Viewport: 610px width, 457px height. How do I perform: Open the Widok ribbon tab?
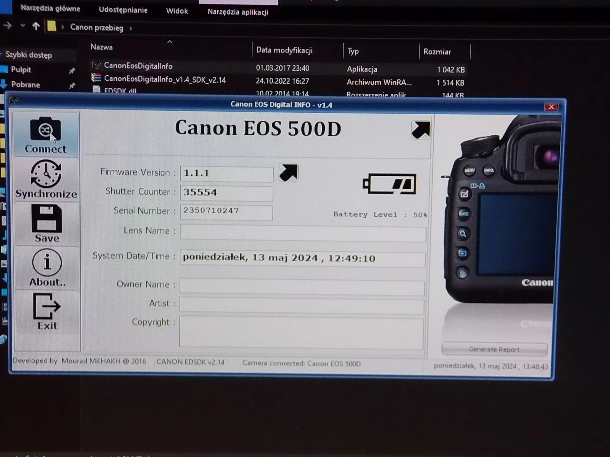pos(177,11)
